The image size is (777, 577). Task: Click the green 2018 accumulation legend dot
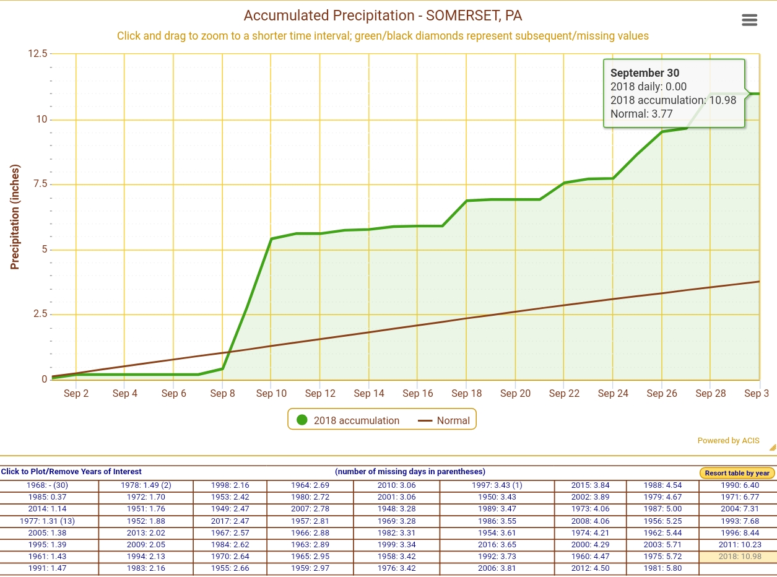click(x=302, y=420)
